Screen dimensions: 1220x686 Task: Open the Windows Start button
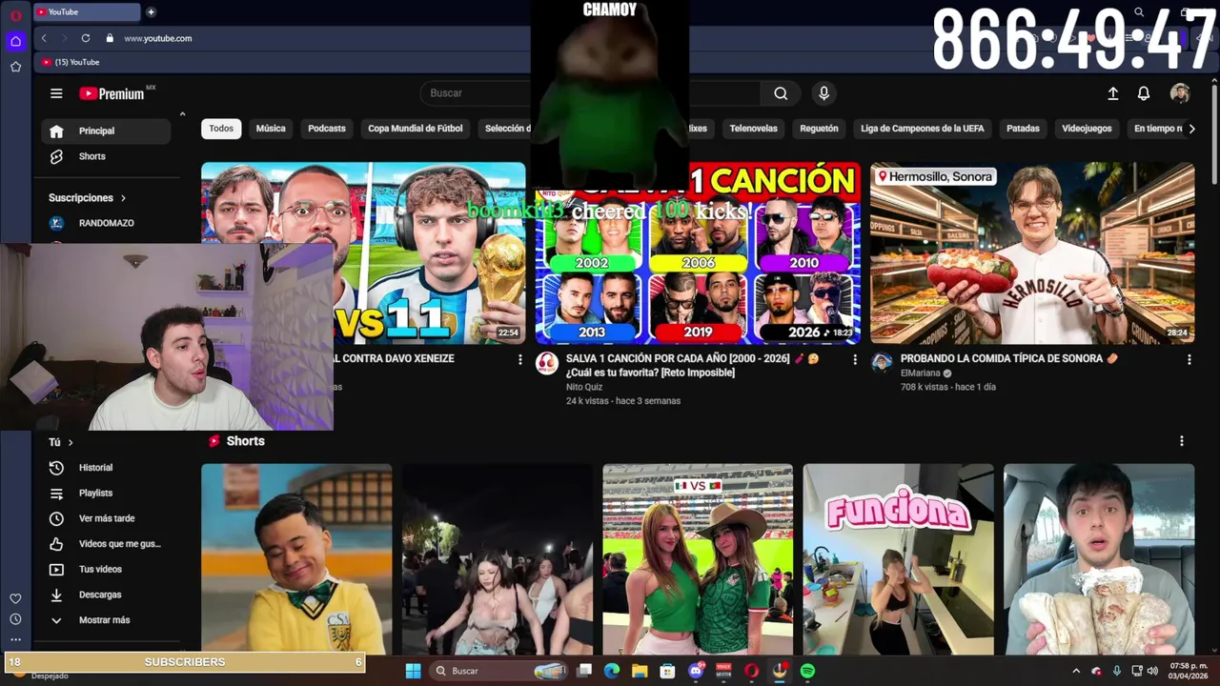tap(413, 671)
